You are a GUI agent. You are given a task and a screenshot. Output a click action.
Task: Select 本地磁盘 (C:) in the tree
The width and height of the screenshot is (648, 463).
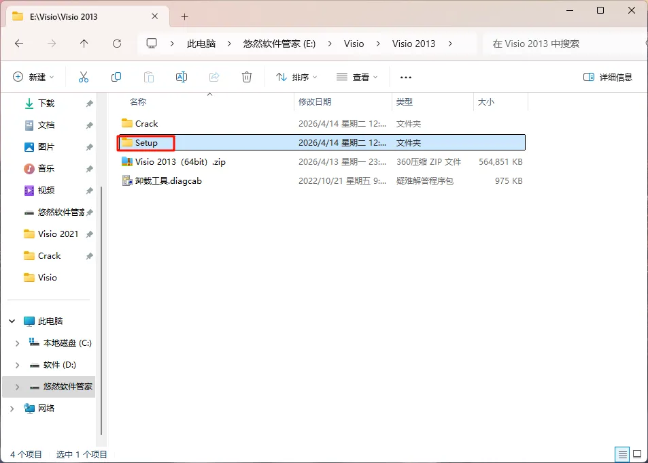tap(67, 343)
